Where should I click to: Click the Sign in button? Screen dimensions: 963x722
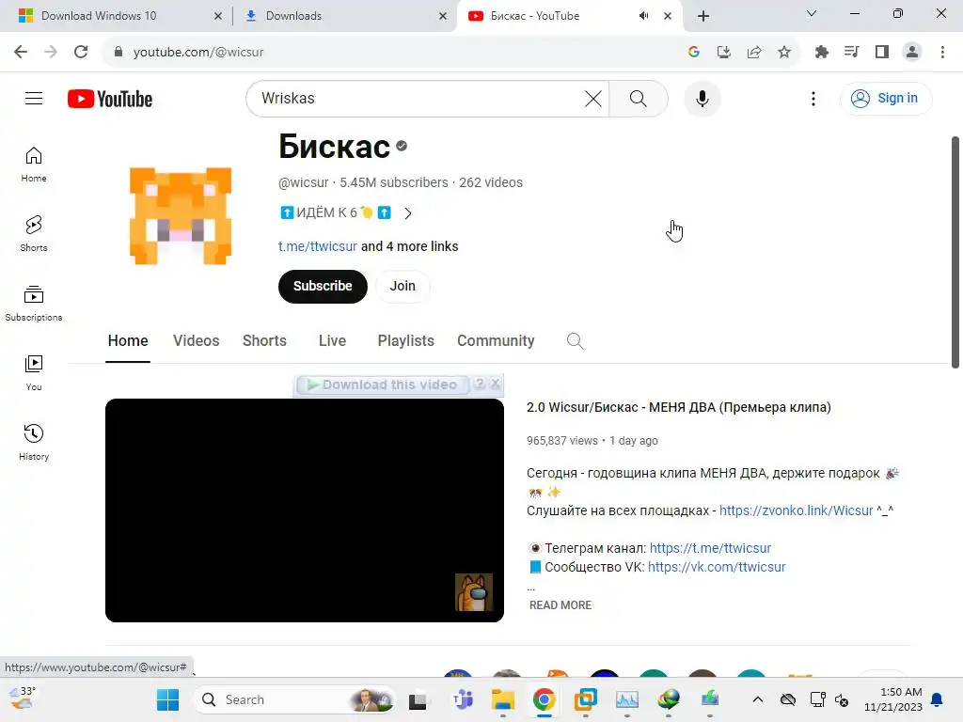886,98
